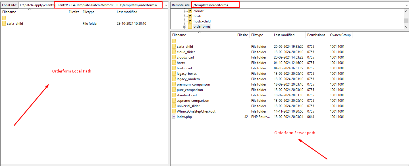This screenshot has height=166, width=409.
Task: Click the Local site path input field
Action: [x=91, y=5]
